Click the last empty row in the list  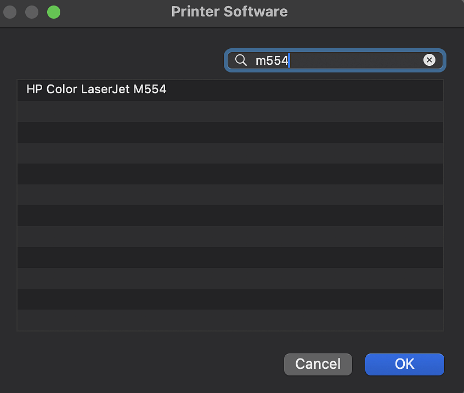[x=230, y=320]
